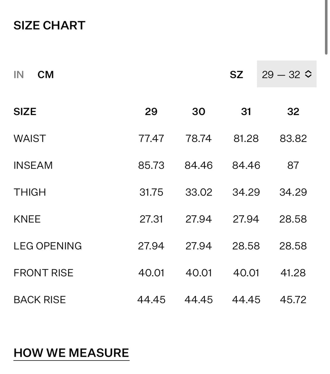
Task: Select the size 30 column header
Action: tap(199, 111)
